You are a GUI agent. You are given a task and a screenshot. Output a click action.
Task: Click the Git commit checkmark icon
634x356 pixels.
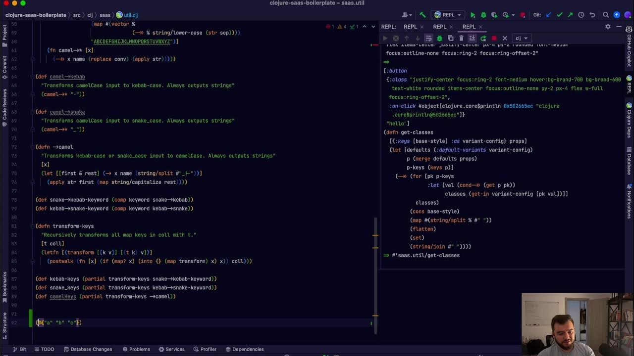(x=559, y=15)
